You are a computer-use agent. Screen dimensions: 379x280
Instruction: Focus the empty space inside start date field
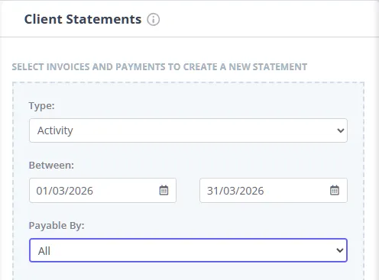126,191
